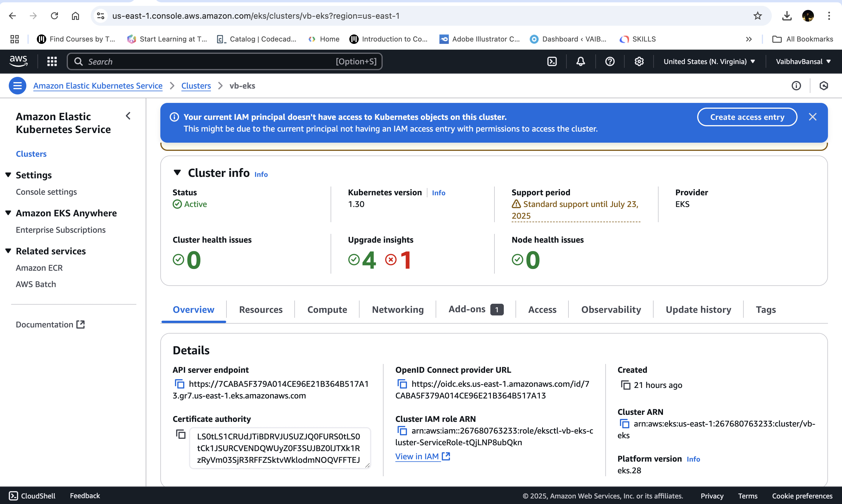The image size is (842, 504).
Task: Click Create access entry button
Action: (x=747, y=117)
